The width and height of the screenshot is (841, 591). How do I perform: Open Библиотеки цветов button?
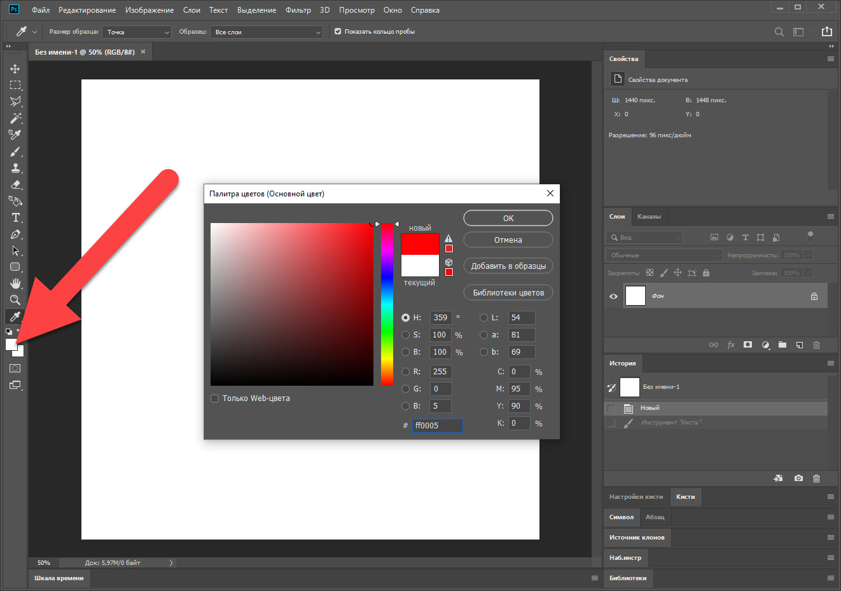(508, 293)
